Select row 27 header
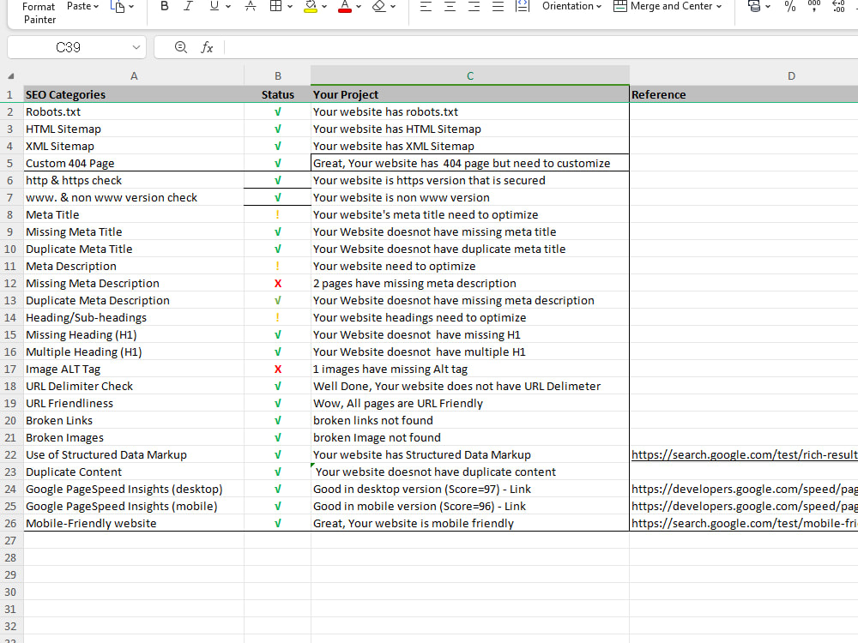858x643 pixels. [x=10, y=540]
